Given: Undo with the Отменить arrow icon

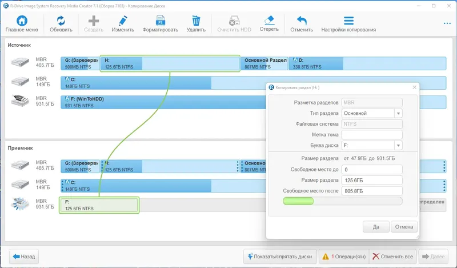Looking at the screenshot, I should click(302, 21).
